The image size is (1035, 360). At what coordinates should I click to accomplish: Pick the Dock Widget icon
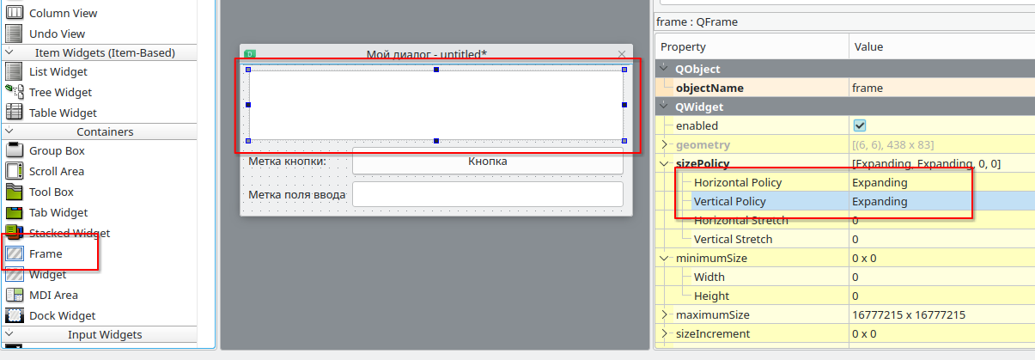click(x=14, y=315)
